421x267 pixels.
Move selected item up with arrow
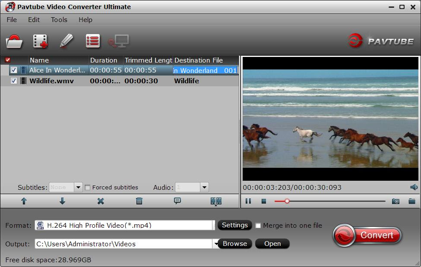[x=24, y=201]
